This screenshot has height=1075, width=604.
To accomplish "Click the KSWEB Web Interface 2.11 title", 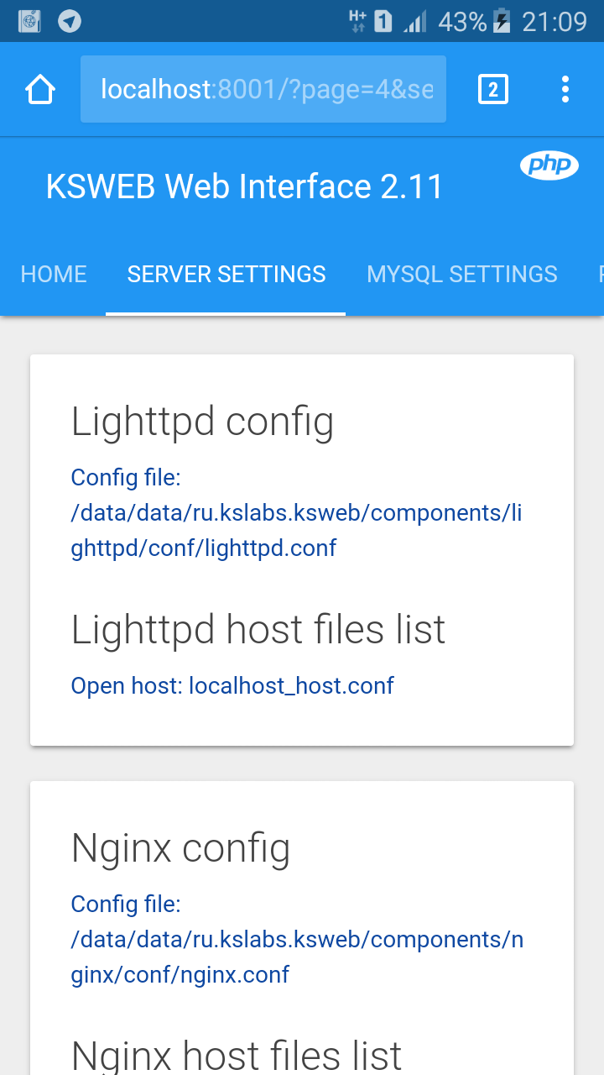I will [244, 186].
